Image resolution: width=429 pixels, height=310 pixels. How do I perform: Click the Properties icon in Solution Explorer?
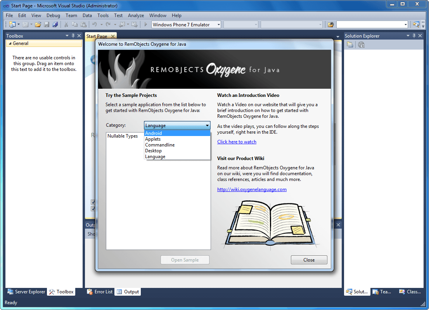pyautogui.click(x=349, y=45)
